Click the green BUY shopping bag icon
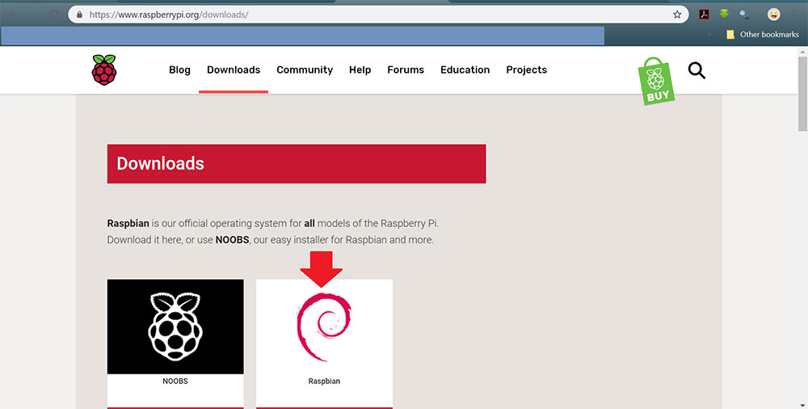808x409 pixels. point(656,81)
